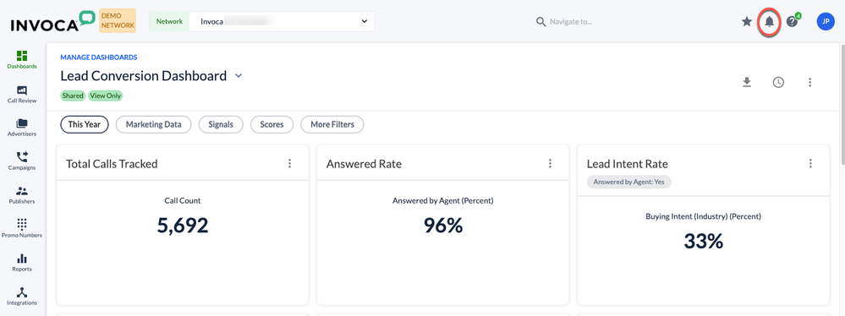Download the dashboard via download icon
The height and width of the screenshot is (316, 845).
tap(746, 82)
